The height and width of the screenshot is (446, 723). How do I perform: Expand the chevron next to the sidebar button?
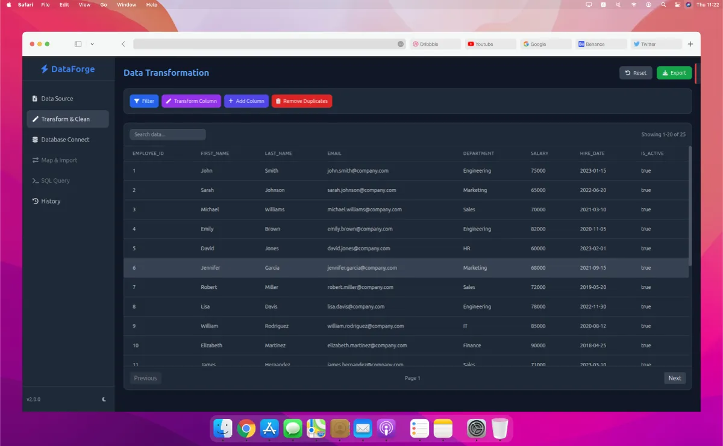92,43
